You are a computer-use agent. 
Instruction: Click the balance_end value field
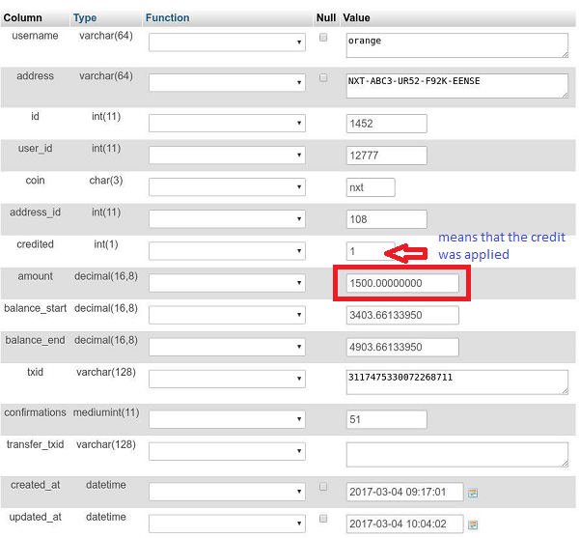click(x=402, y=347)
